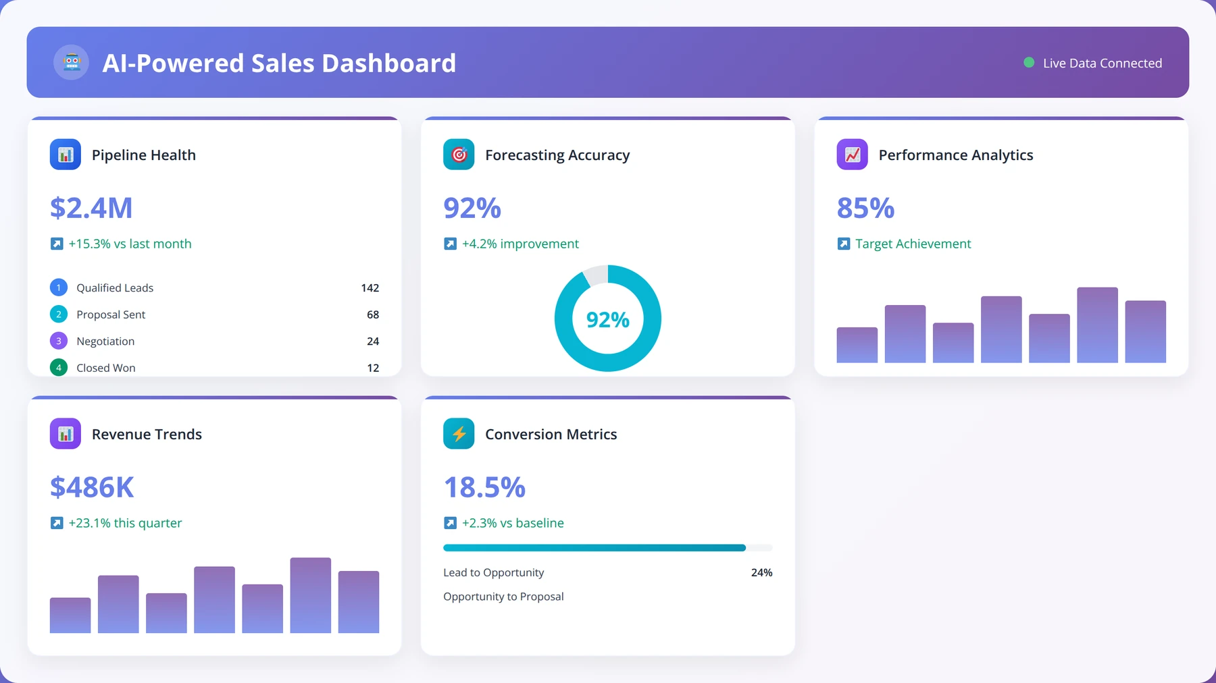The image size is (1216, 683).
Task: Click the Lead to Opportunity metric row
Action: click(x=608, y=572)
